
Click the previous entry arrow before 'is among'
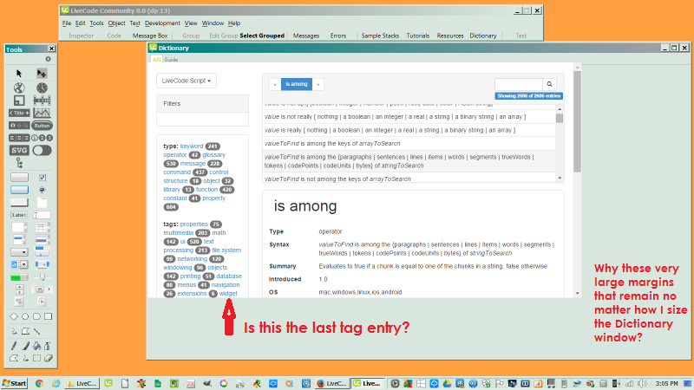[x=275, y=84]
